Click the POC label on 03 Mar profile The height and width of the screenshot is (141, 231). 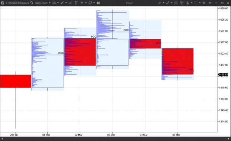(x=126, y=30)
